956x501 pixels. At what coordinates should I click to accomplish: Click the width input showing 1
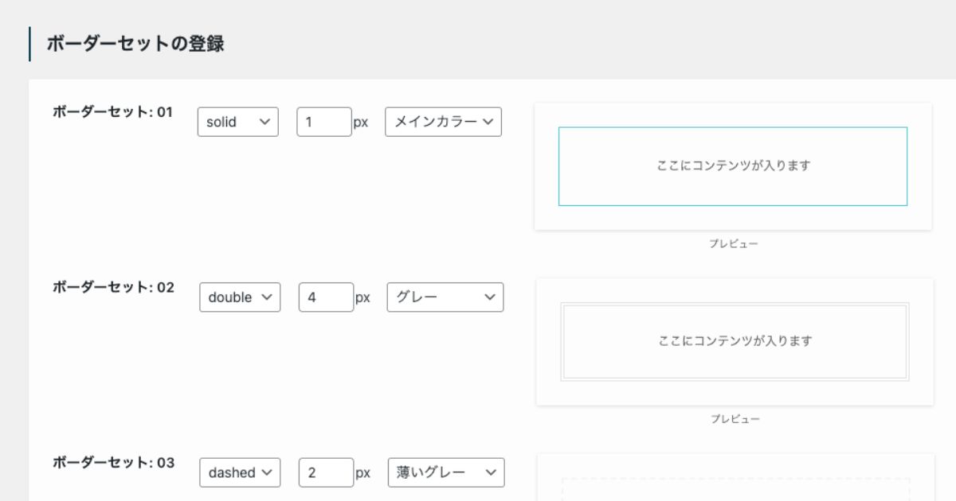click(323, 122)
